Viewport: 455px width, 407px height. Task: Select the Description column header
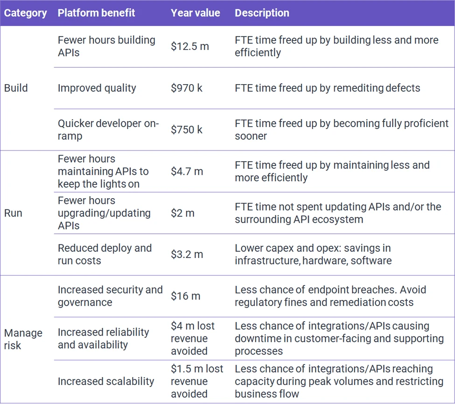262,13
